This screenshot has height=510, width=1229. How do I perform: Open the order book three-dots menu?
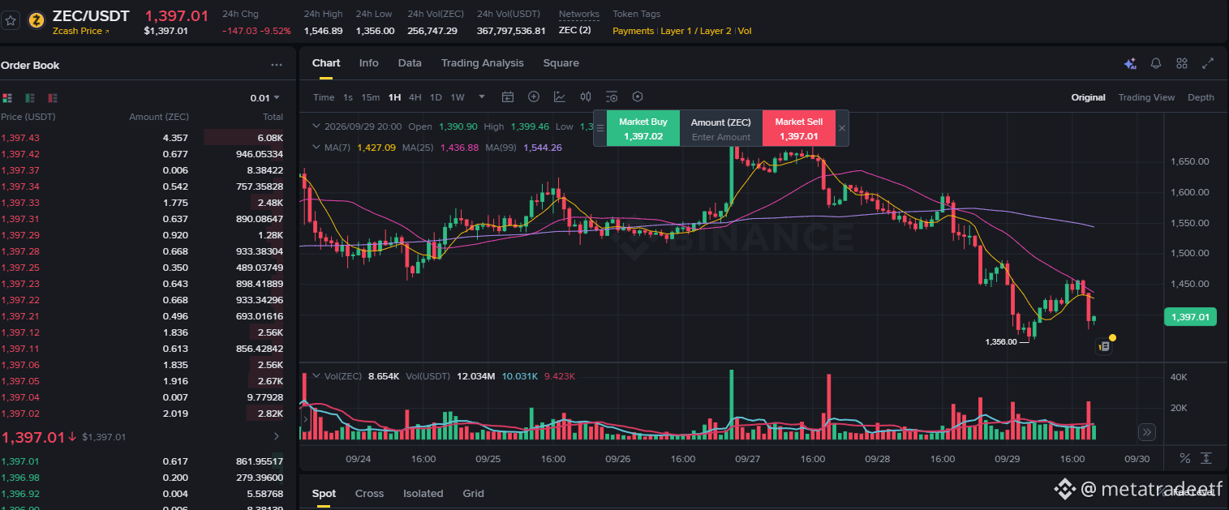[277, 65]
